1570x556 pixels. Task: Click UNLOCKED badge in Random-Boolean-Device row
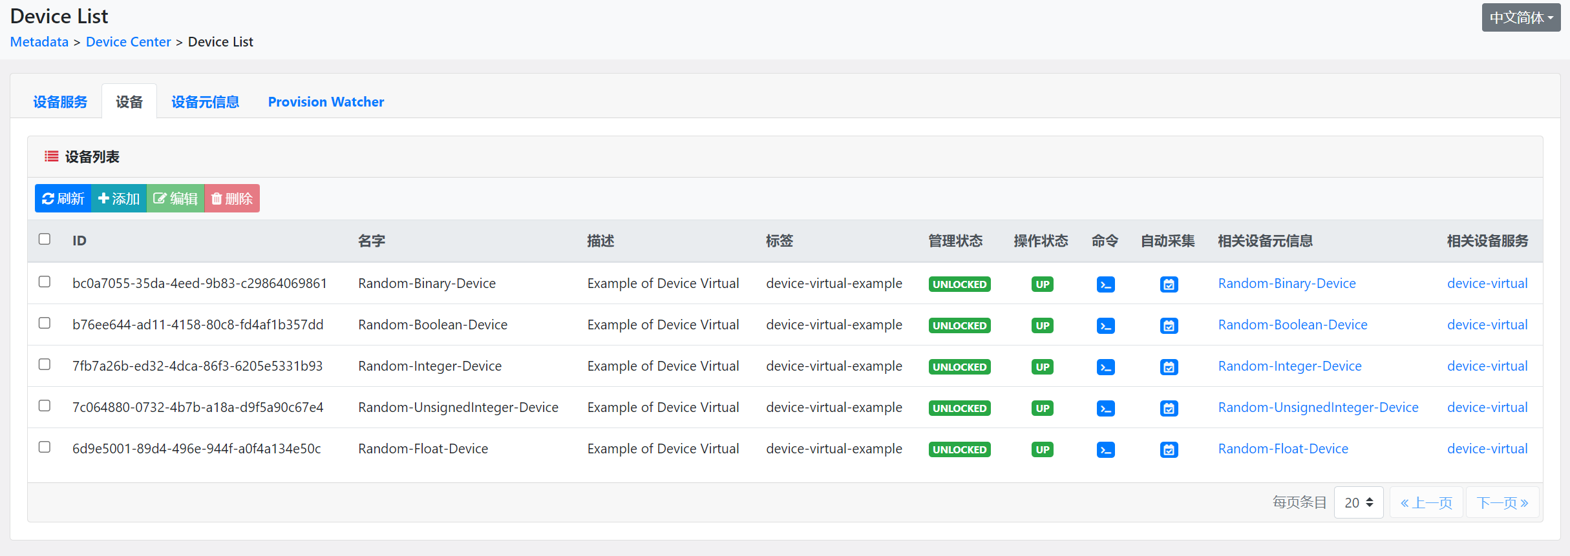point(959,325)
